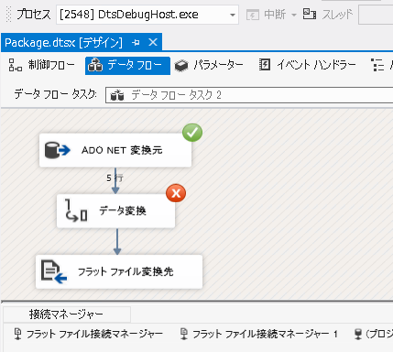Select the フラット ファイル変換先 component
393x352 pixels.
click(119, 272)
